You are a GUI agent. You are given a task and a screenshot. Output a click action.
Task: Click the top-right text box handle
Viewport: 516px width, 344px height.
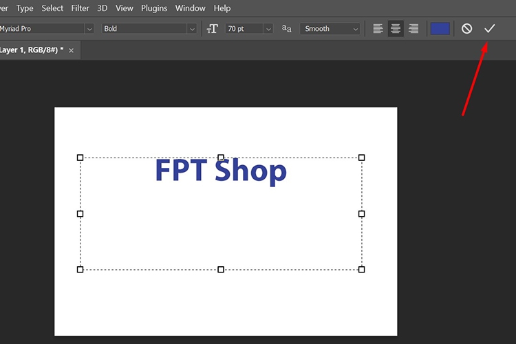click(x=361, y=158)
